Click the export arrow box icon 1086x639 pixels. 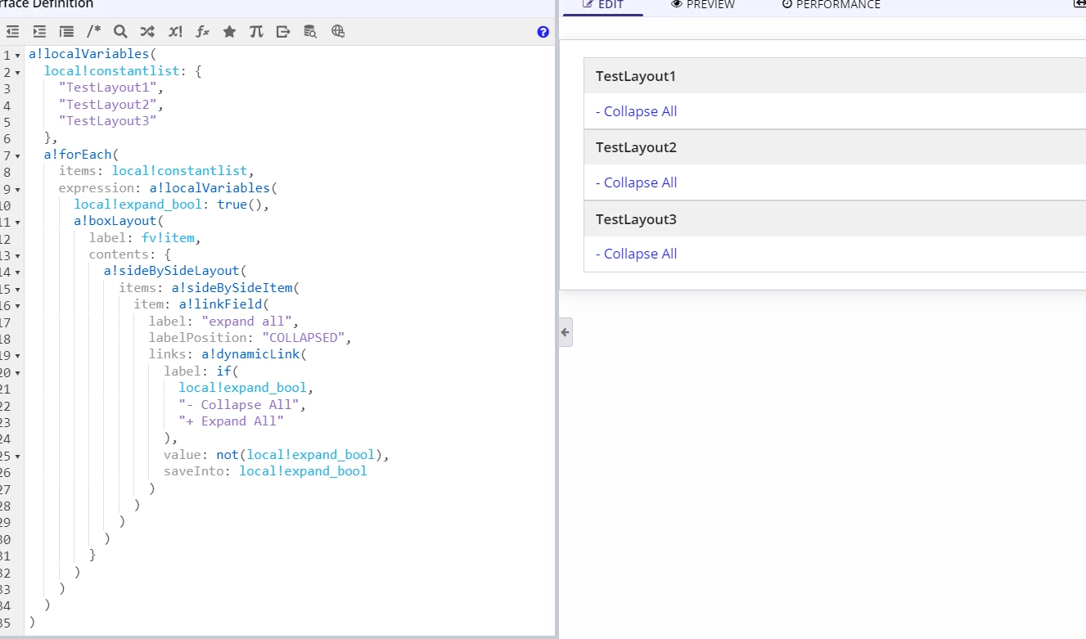point(283,32)
